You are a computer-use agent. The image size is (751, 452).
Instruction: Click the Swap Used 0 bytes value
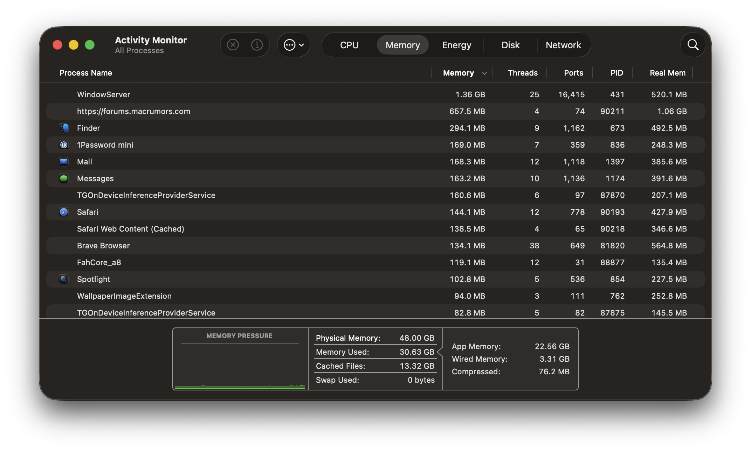(421, 380)
